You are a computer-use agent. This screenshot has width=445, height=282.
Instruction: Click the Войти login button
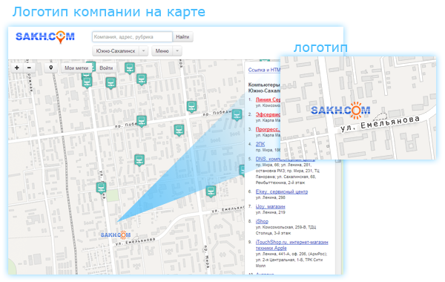(106, 68)
